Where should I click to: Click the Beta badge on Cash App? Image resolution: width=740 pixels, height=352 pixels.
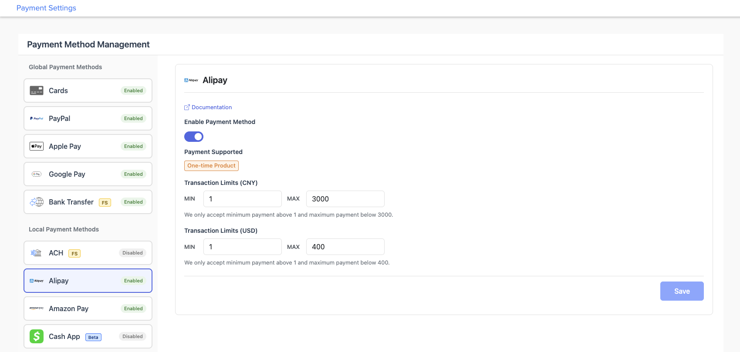point(93,337)
